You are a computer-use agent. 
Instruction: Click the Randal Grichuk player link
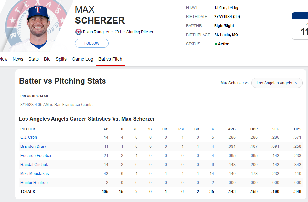coord(34,164)
